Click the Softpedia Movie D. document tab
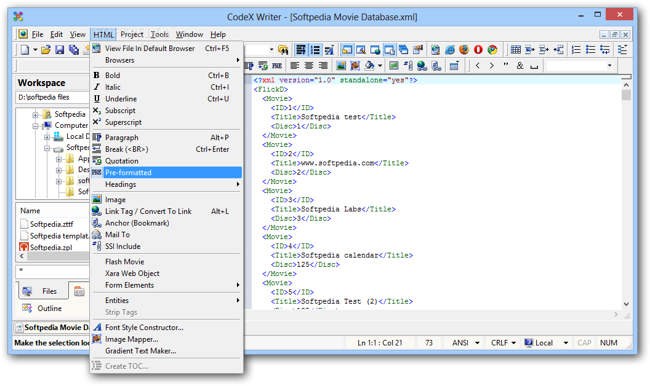 [53, 327]
